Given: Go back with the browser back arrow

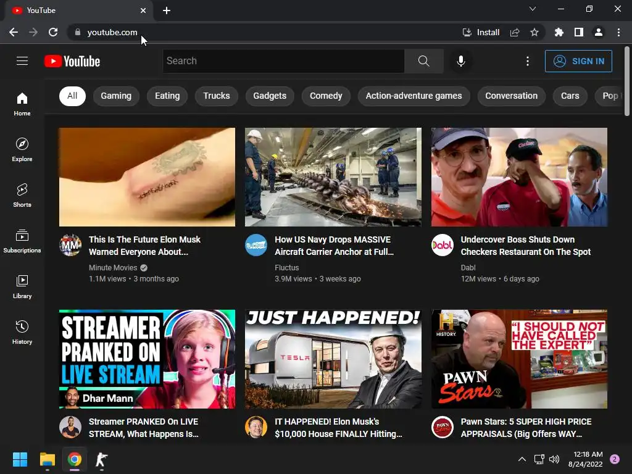Looking at the screenshot, I should (x=14, y=32).
